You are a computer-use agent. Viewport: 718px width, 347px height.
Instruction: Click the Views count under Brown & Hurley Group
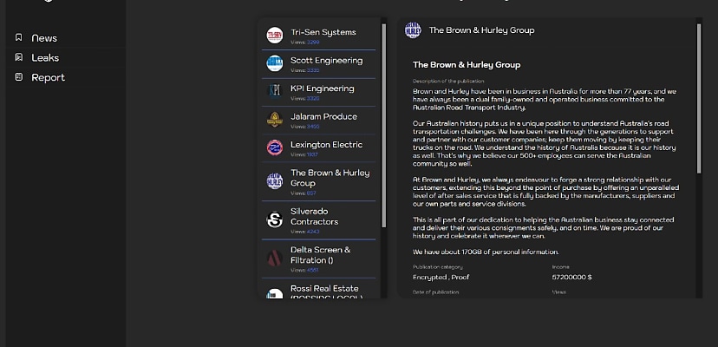pos(311,193)
